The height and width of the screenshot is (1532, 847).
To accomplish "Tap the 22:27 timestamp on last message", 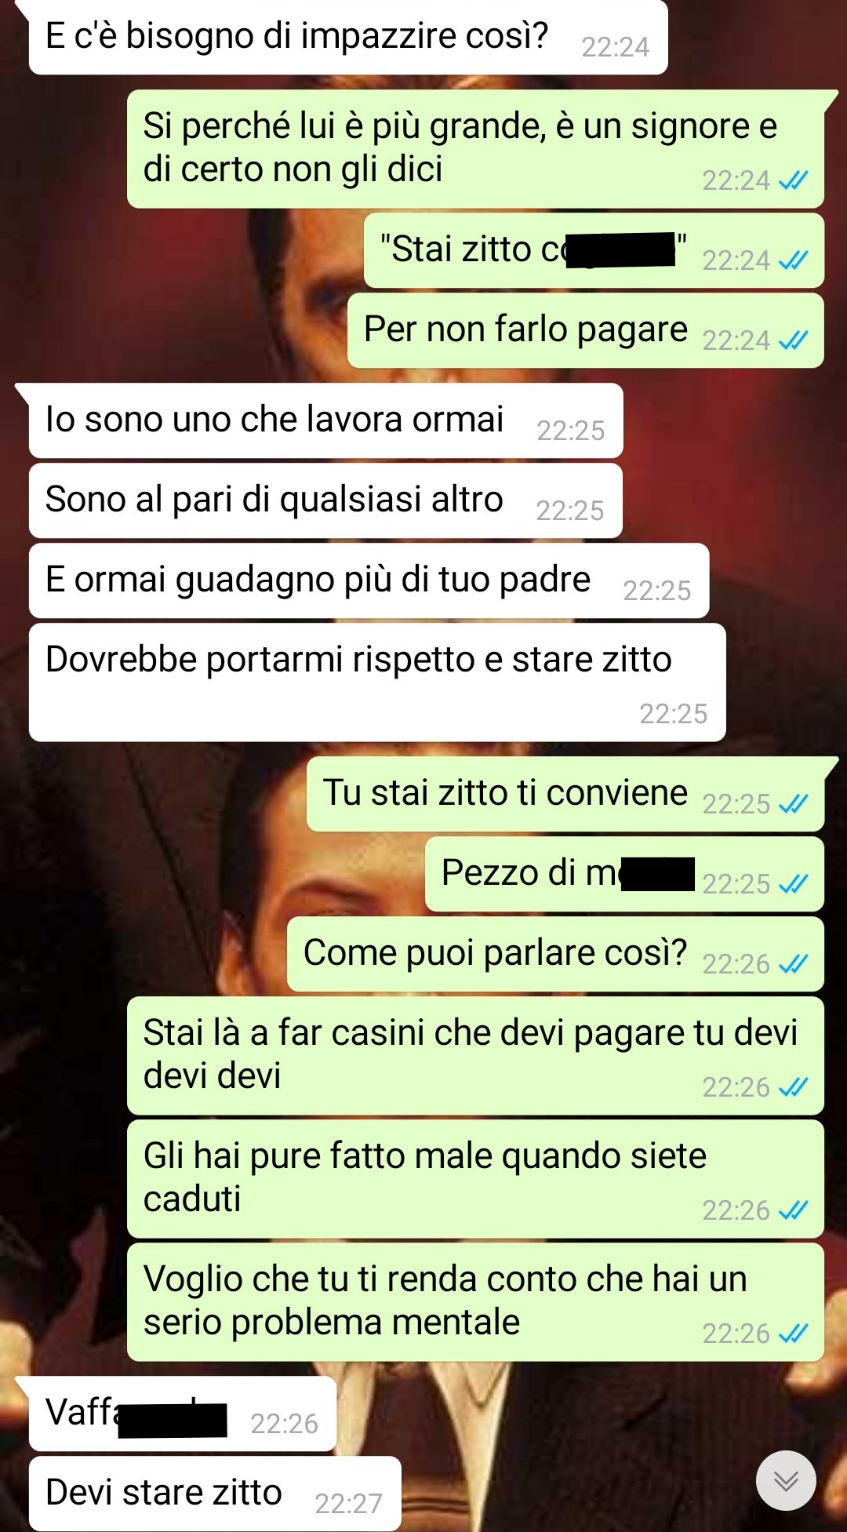I will pos(348,1503).
